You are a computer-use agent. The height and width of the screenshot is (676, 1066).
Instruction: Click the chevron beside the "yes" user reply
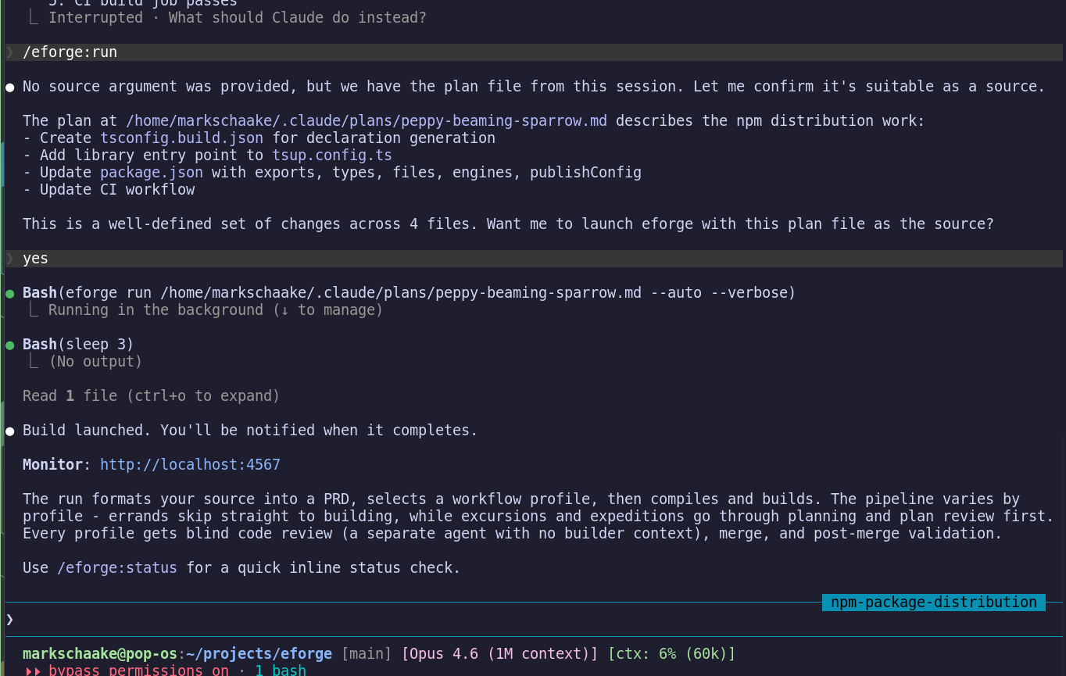10,258
